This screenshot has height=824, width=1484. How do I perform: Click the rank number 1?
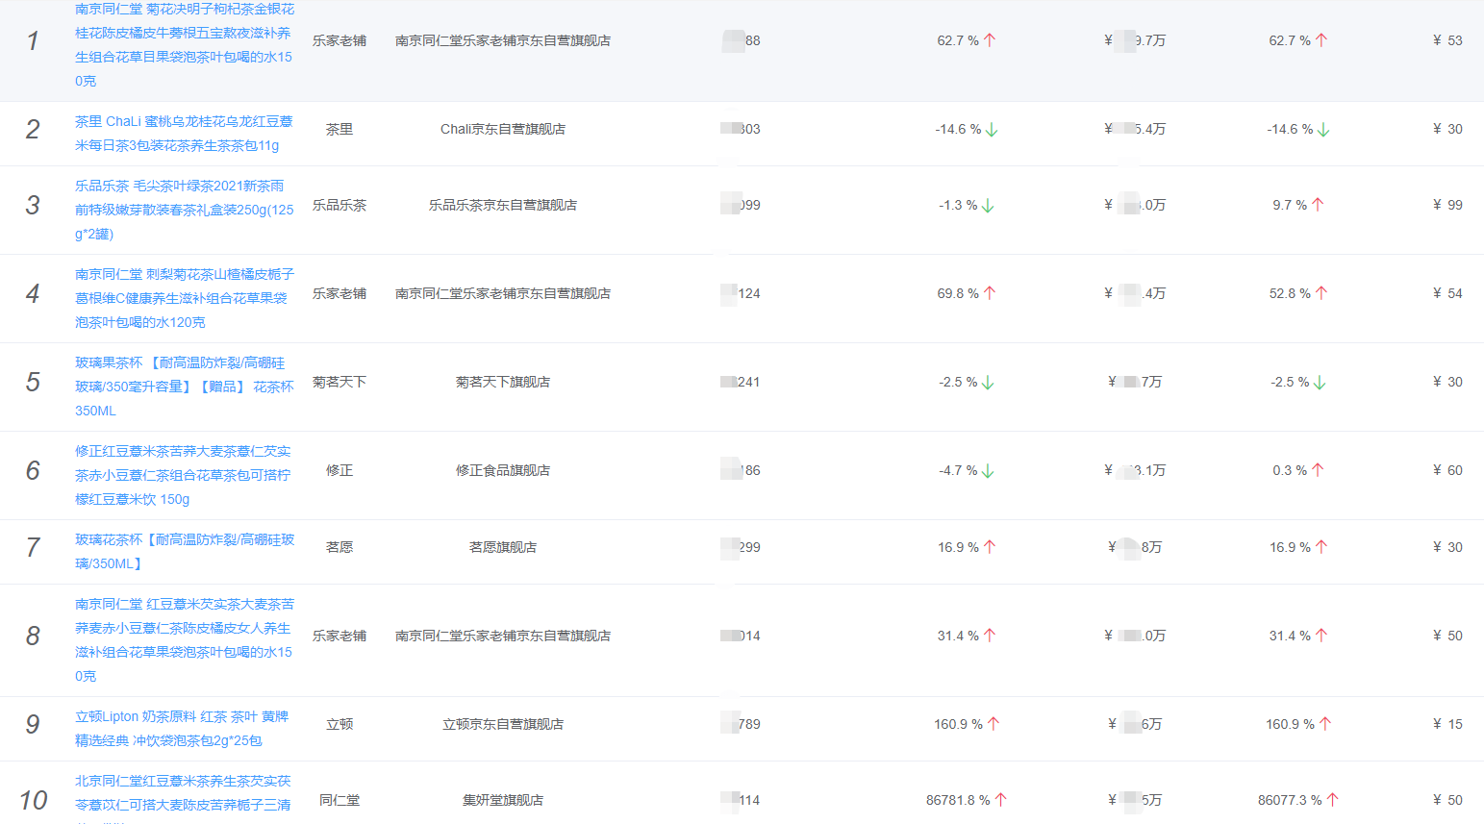pyautogui.click(x=33, y=40)
